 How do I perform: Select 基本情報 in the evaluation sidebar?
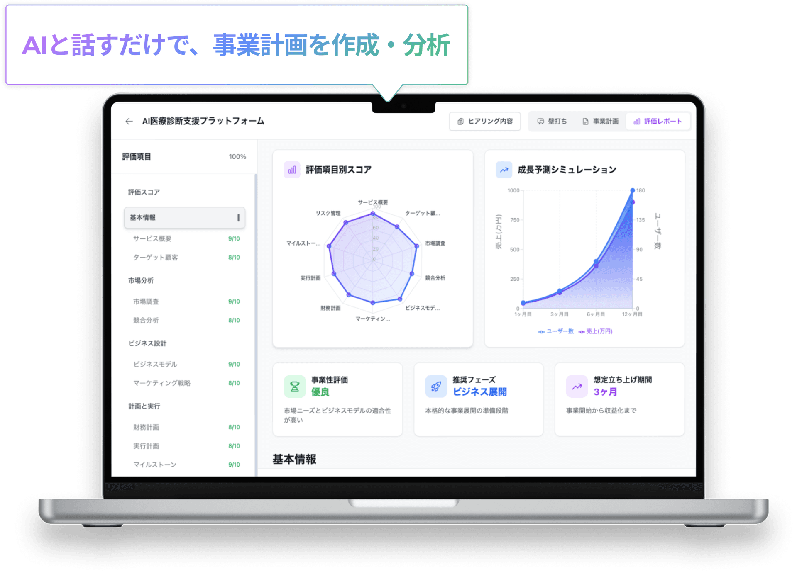coord(184,217)
